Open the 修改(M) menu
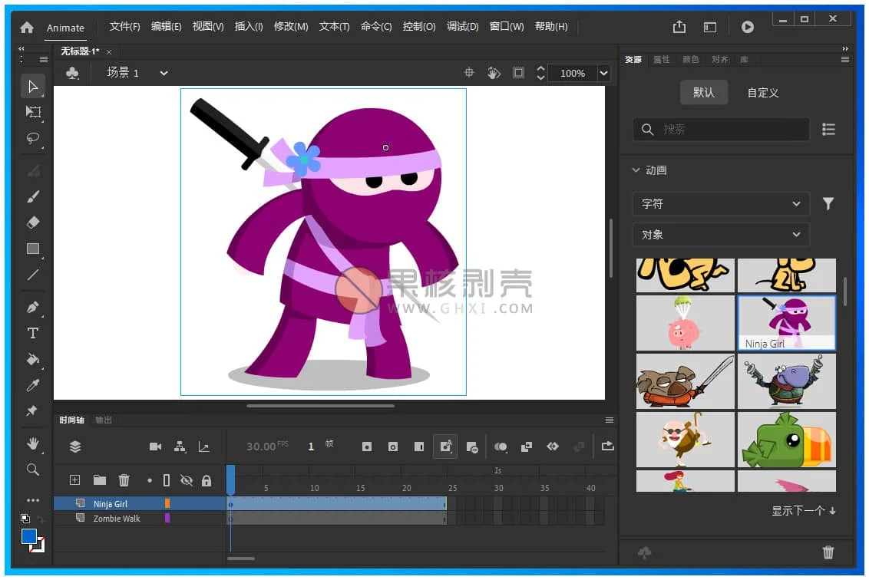Viewport: 869px width, 580px height. [291, 27]
